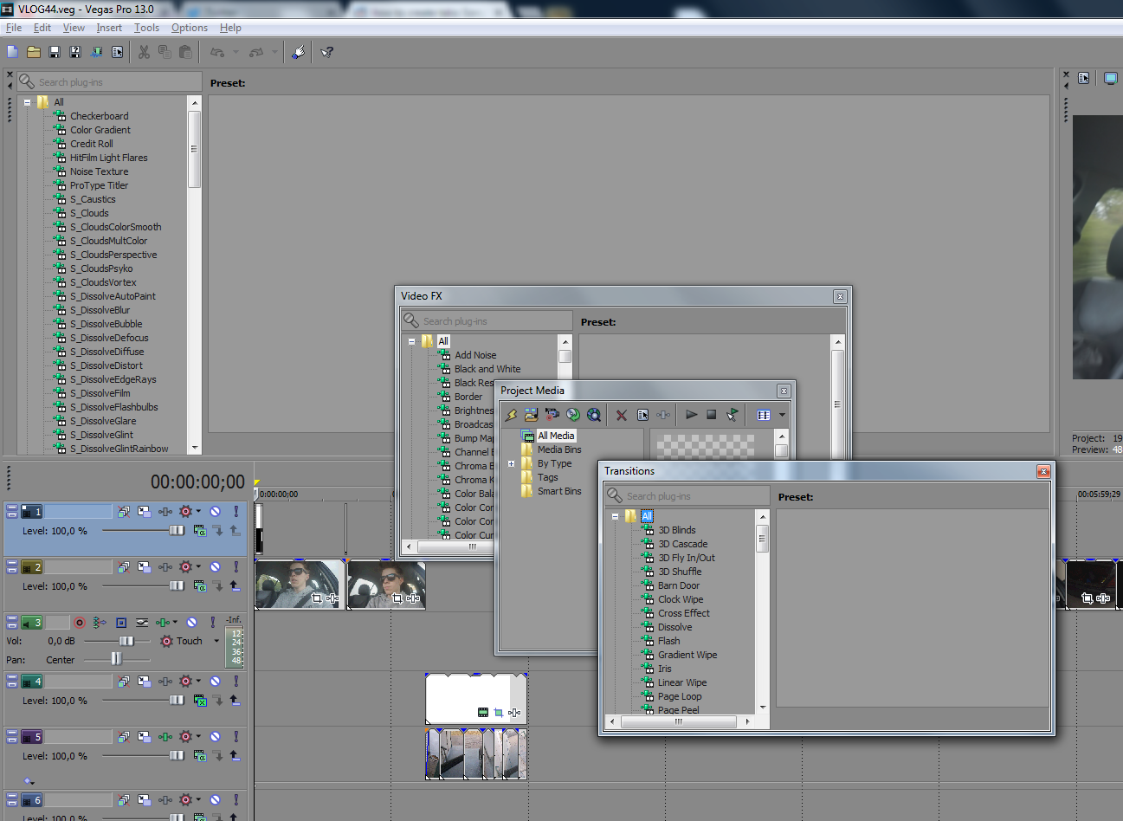Select ProType Titler generator

point(99,185)
